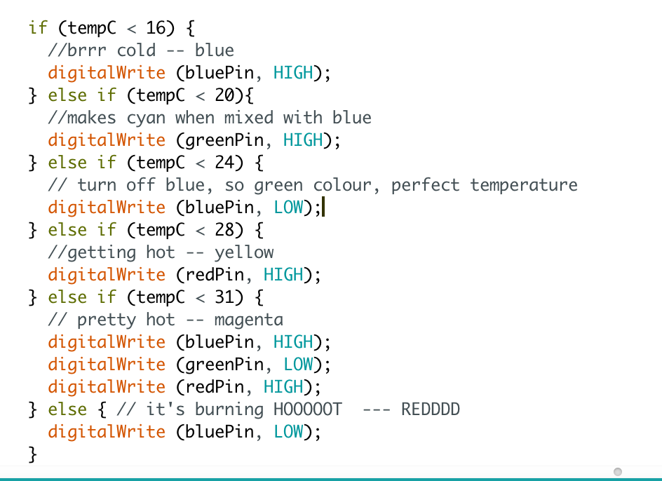Click the word 'perfect' in the comment
The width and height of the screenshot is (662, 481).
pyautogui.click(x=425, y=185)
